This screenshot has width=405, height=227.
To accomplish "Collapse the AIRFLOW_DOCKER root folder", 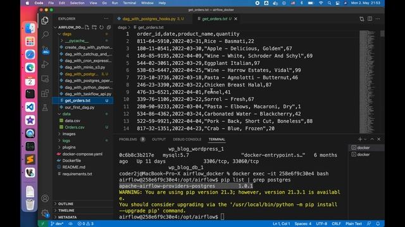I will pos(55,27).
